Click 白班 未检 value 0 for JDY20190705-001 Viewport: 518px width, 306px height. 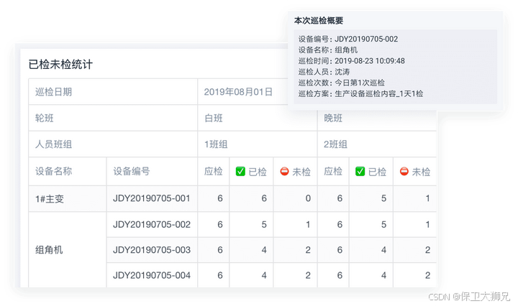pos(308,198)
